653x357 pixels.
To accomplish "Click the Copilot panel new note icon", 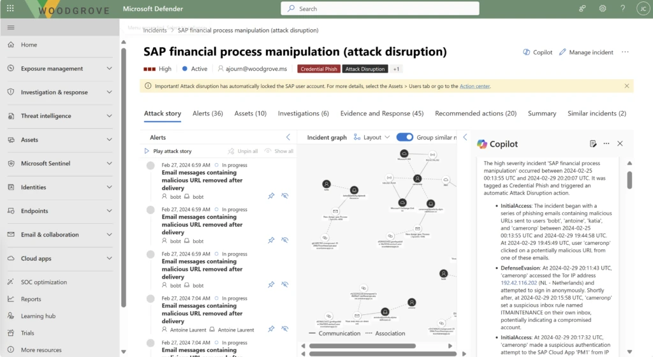I will coord(593,144).
